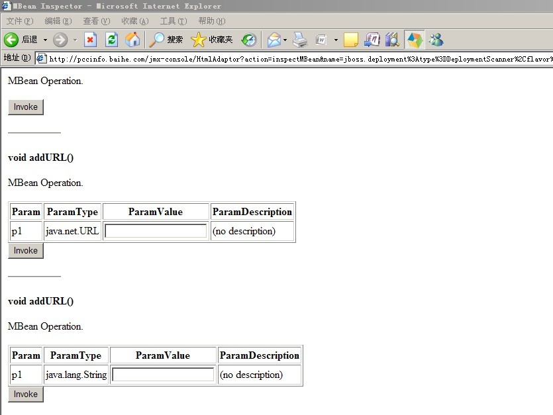Viewport: 553px width, 415px height.
Task: Open the Forward history dropdown arrow
Action: tap(75, 40)
